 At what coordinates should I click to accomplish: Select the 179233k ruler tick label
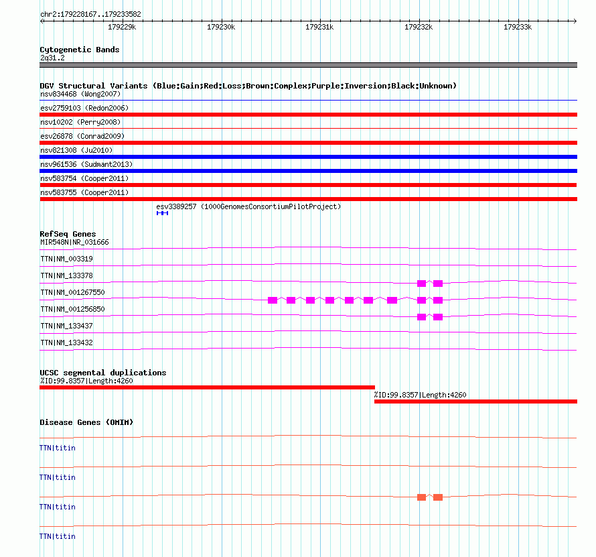[518, 27]
